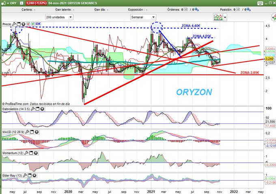
Task: Maximize the Estocástico panel
Action: tap(37, 109)
